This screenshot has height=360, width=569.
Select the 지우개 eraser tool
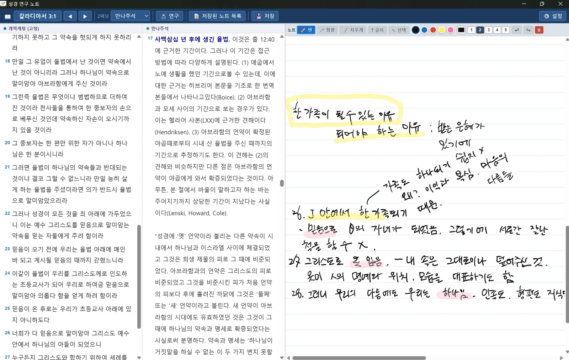pos(353,30)
